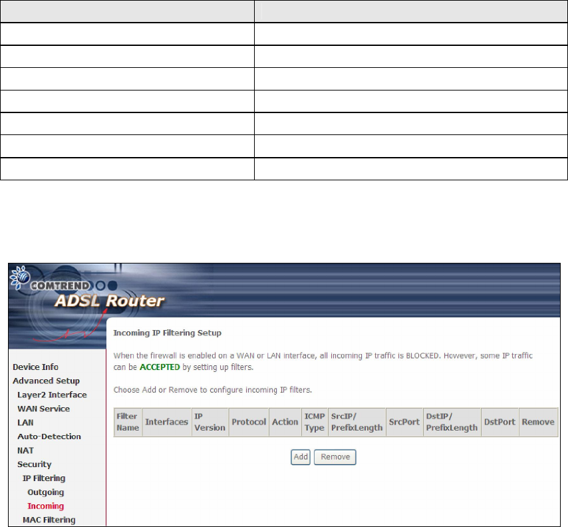568x527 pixels.
Task: Click the Comtrend logo icon
Action: (20, 277)
